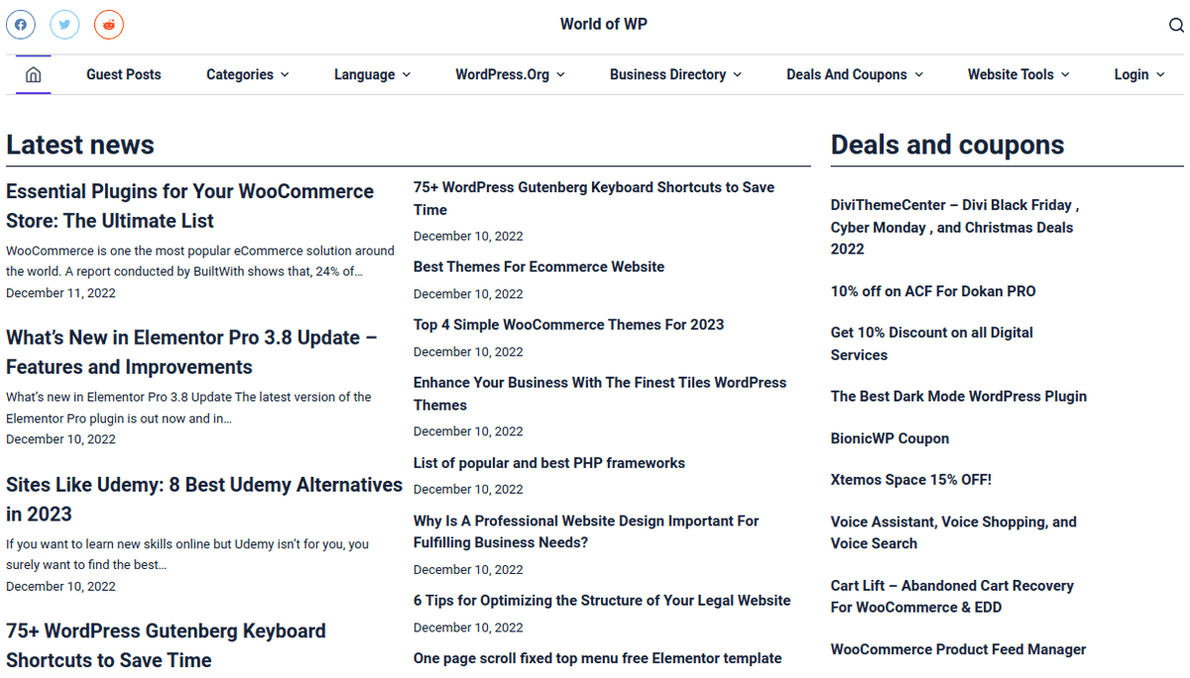Image resolution: width=1190 pixels, height=678 pixels.
Task: Open the search magnifier icon
Action: click(1176, 25)
